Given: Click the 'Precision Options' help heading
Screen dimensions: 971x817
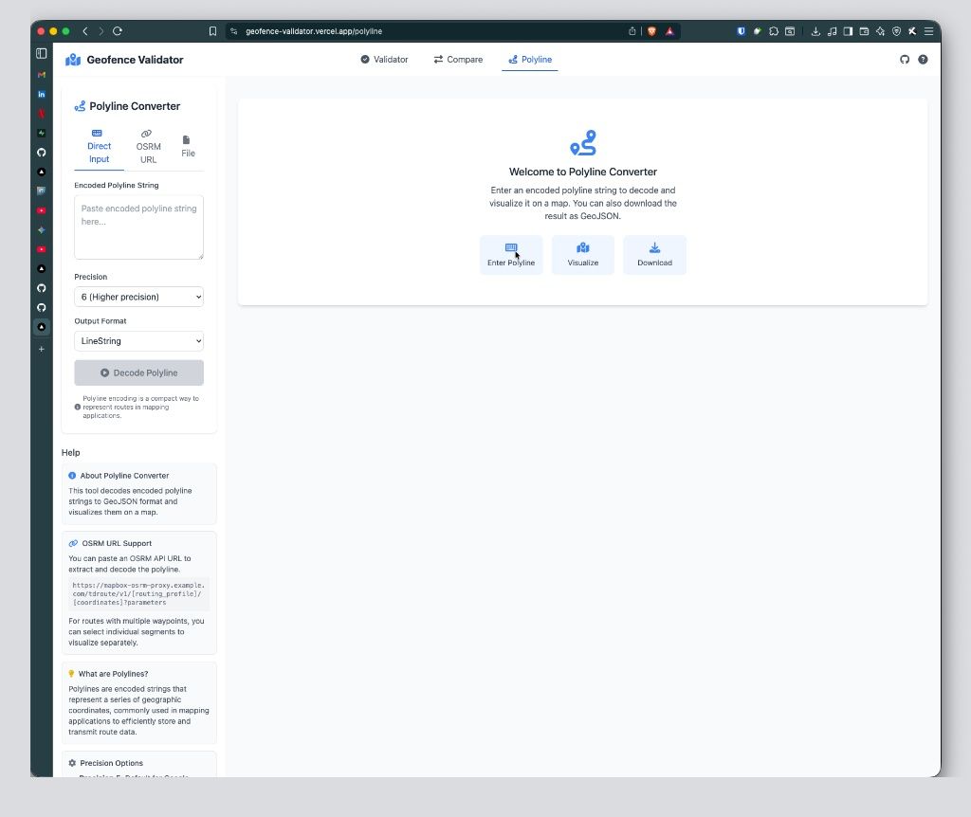Looking at the screenshot, I should [112, 763].
